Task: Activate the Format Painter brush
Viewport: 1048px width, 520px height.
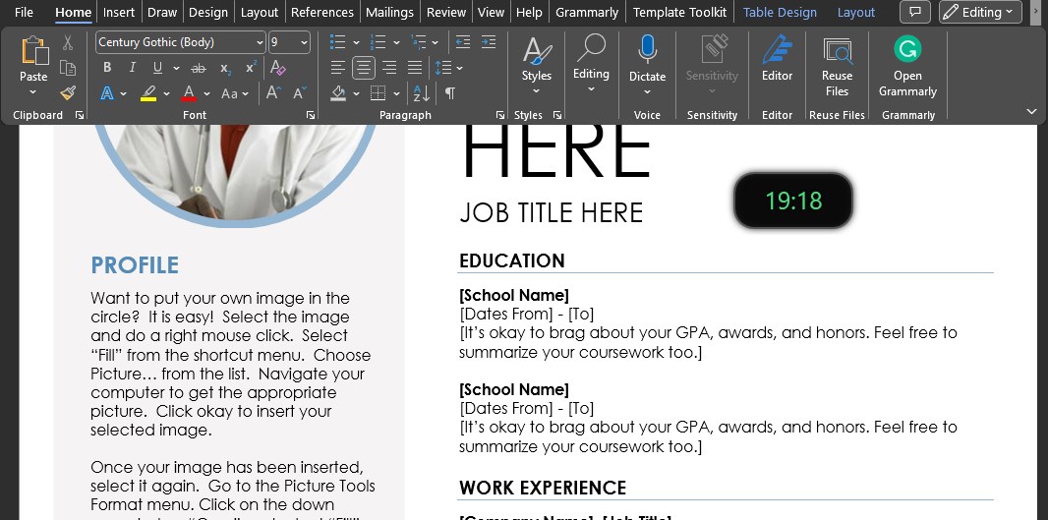Action: [68, 93]
